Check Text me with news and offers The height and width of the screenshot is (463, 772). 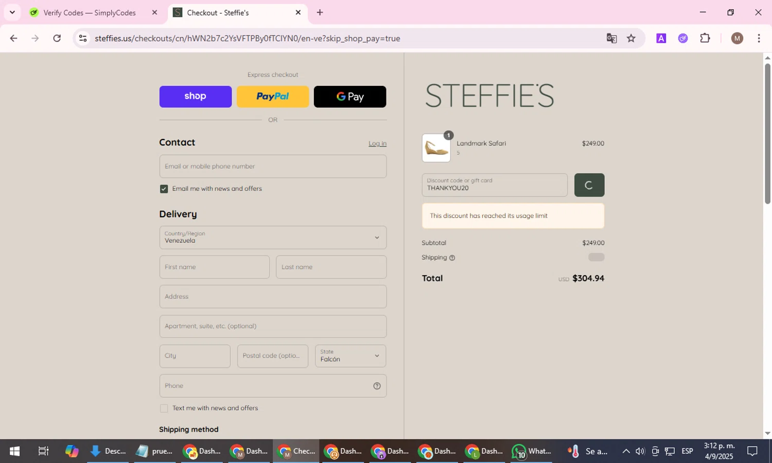pos(164,408)
